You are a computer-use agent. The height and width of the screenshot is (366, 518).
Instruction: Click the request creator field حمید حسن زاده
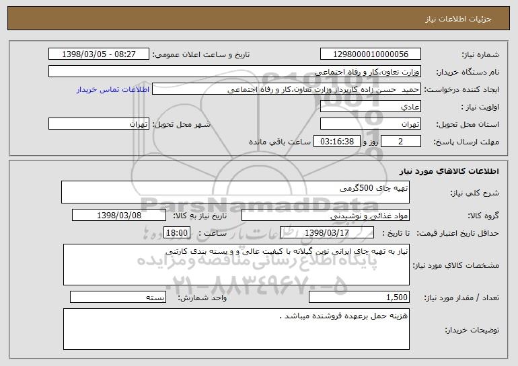[287, 89]
